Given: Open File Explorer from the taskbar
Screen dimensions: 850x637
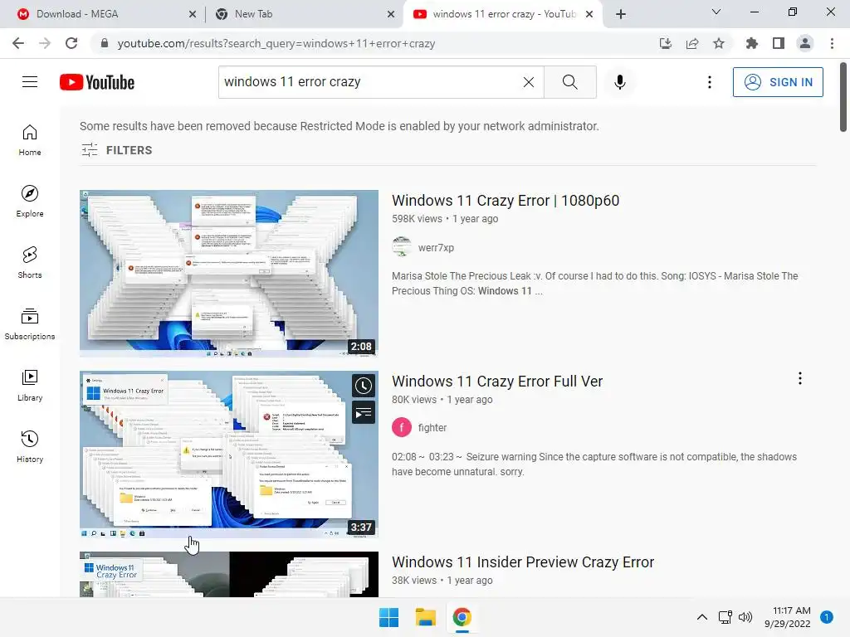Looking at the screenshot, I should pyautogui.click(x=426, y=617).
